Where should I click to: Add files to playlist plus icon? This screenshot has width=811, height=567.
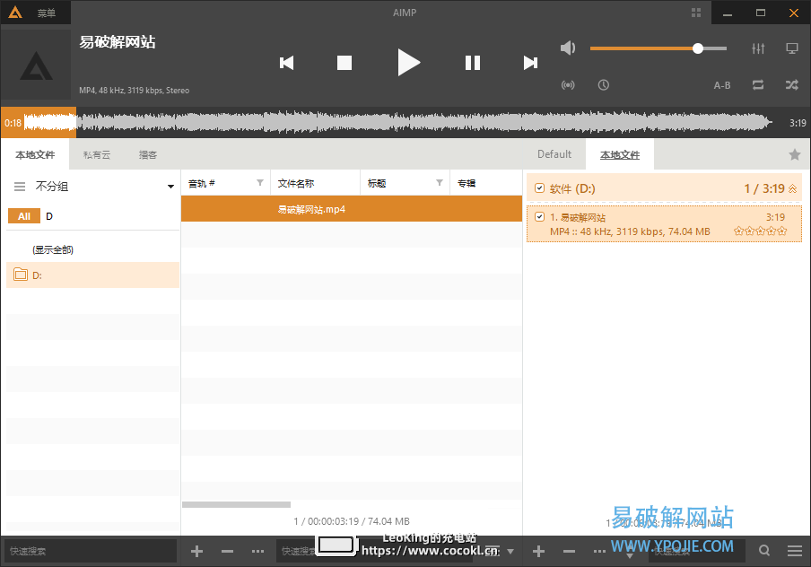538,552
